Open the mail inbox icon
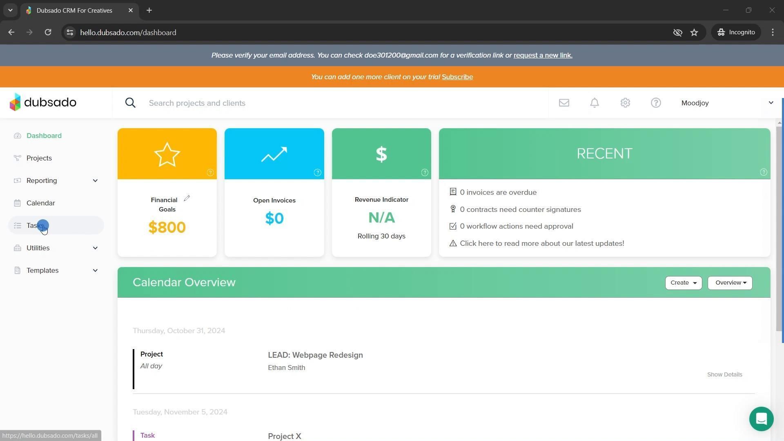The width and height of the screenshot is (784, 441). click(564, 103)
